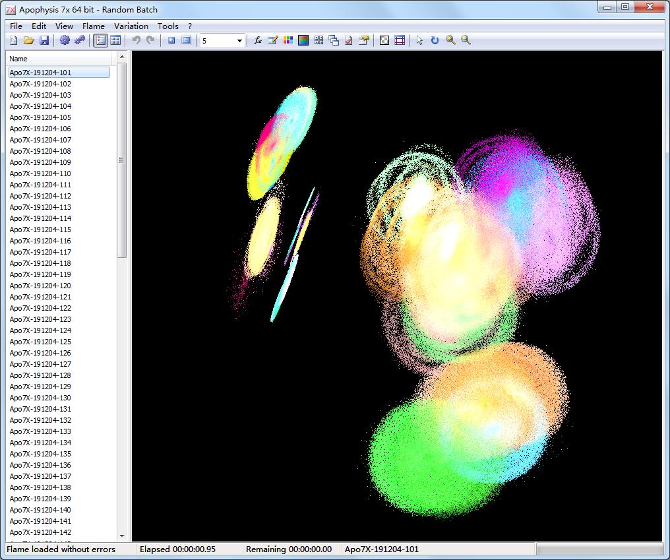
Task: Select the Rotate tool
Action: pos(434,40)
